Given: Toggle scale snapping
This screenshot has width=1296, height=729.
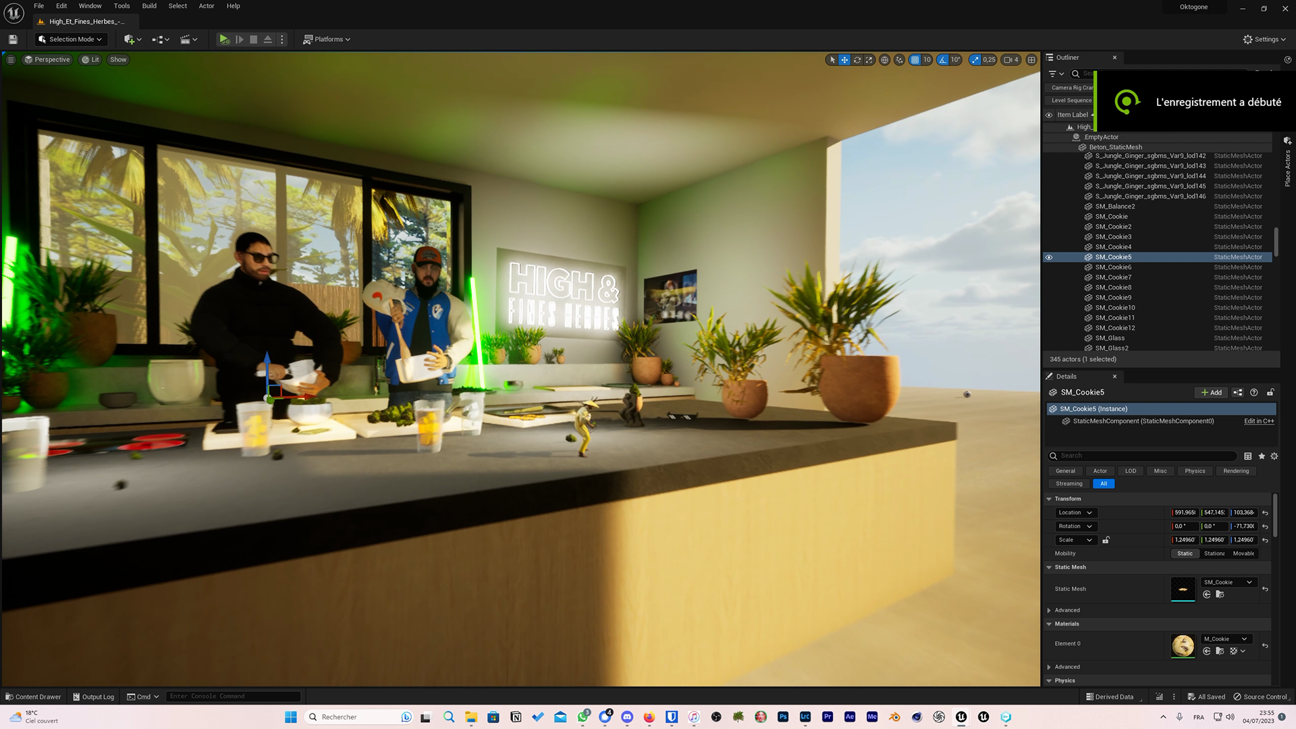Looking at the screenshot, I should click(x=975, y=59).
